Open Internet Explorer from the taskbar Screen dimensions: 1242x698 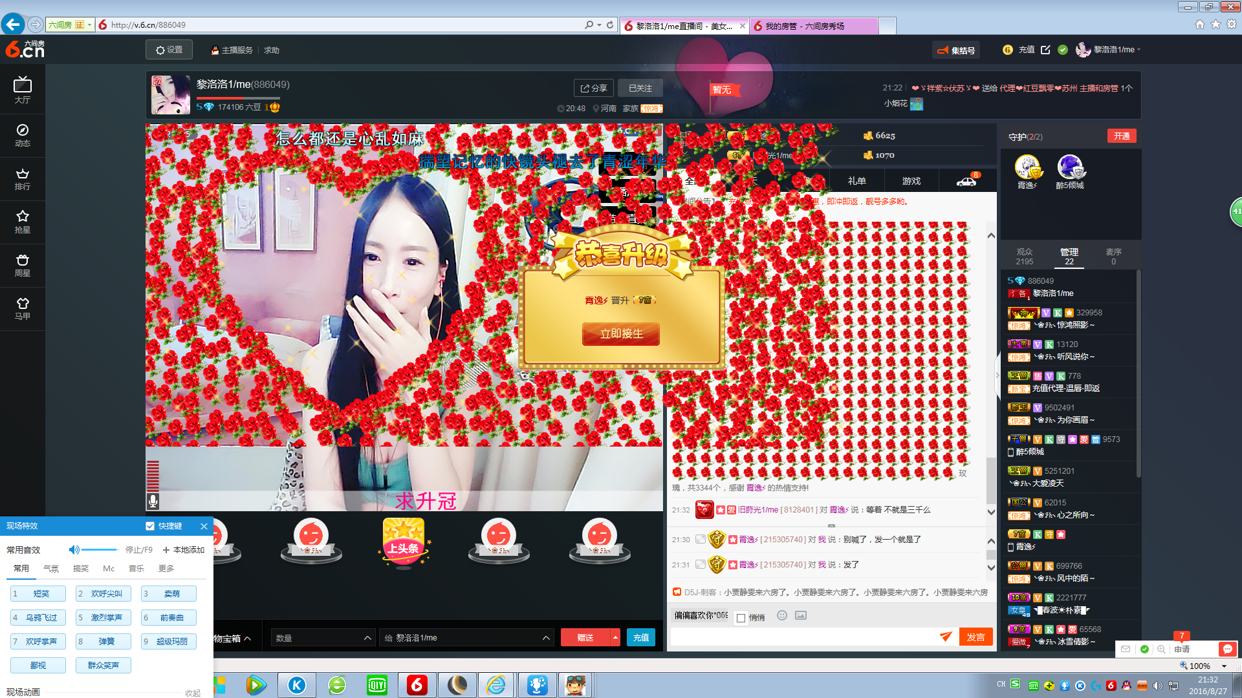[496, 685]
